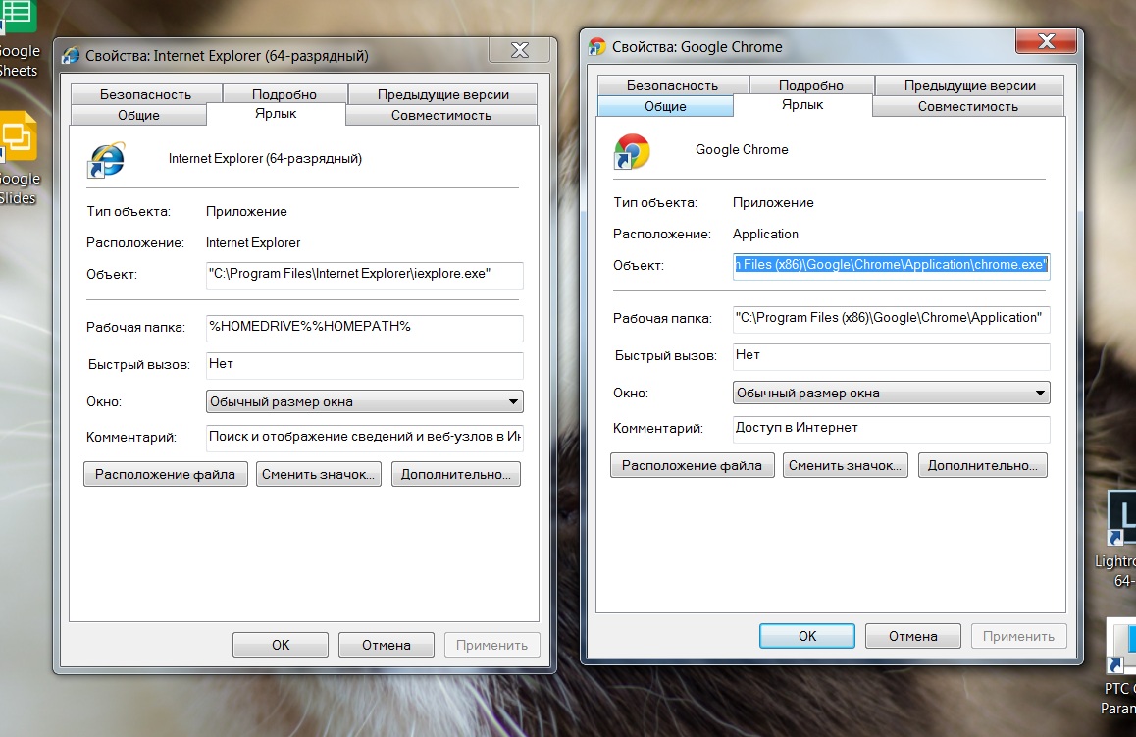Click Дополнительно in Internet Explorer window
Viewport: 1136px width, 737px height.
456,475
